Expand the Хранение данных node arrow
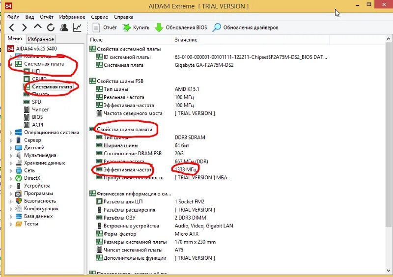This screenshot has width=393, height=277. (x=11, y=163)
